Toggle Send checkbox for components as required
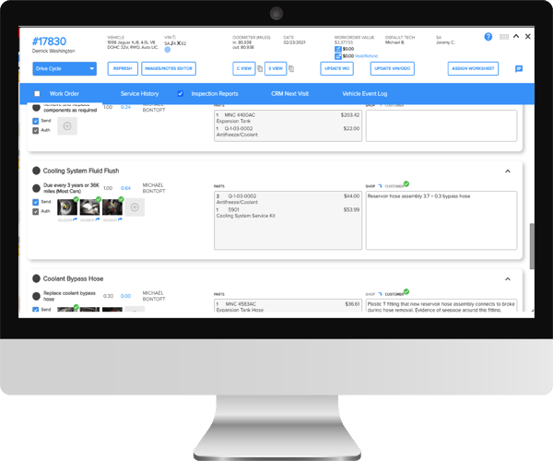The height and width of the screenshot is (461, 553). pyautogui.click(x=36, y=122)
